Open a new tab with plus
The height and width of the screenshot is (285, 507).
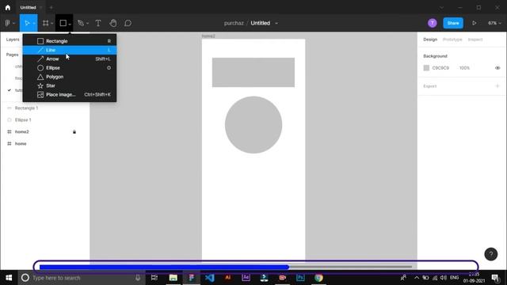tap(51, 7)
